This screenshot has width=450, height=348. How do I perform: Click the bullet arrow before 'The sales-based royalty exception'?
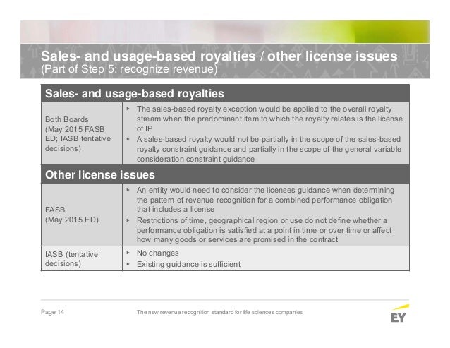[128, 109]
